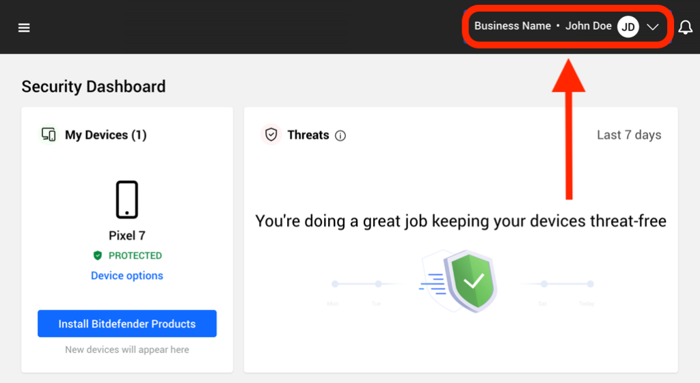Click the Threats info icon
This screenshot has height=383, width=700.
[340, 136]
